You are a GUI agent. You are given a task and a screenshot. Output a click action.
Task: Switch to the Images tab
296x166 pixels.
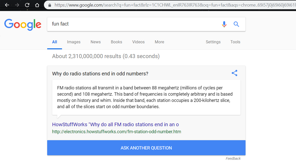74,42
